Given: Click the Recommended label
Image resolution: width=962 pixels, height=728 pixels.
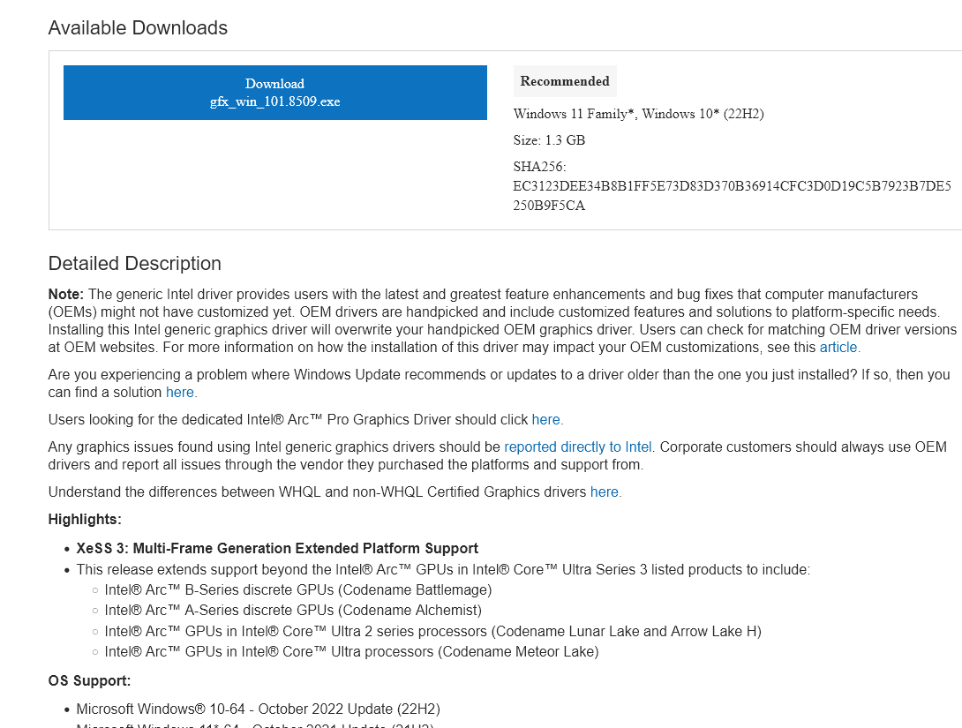Looking at the screenshot, I should pos(565,81).
